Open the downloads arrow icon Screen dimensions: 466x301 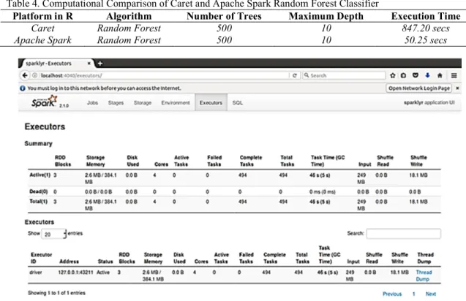tap(427, 75)
